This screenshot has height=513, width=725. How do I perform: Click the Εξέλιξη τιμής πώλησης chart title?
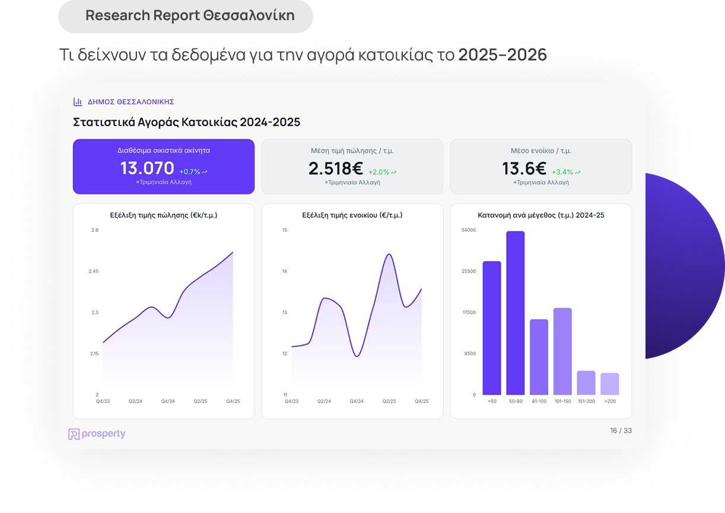click(x=164, y=215)
